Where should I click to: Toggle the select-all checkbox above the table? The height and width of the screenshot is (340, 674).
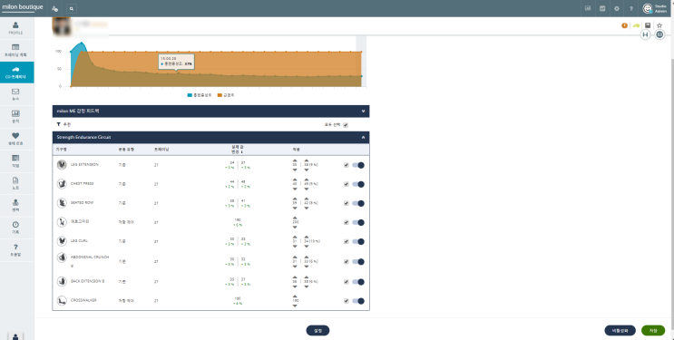pos(346,125)
